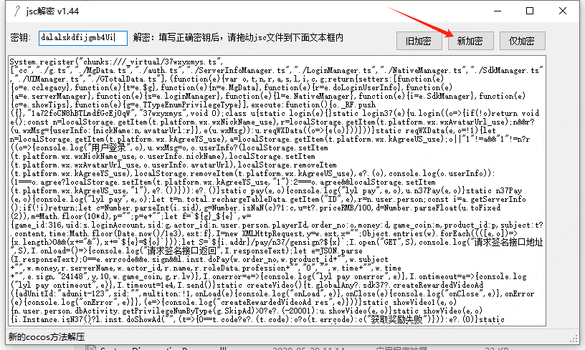Viewport: 585px width, 350px height.
Task: Maximize the jsc解密 window
Action: point(529,11)
